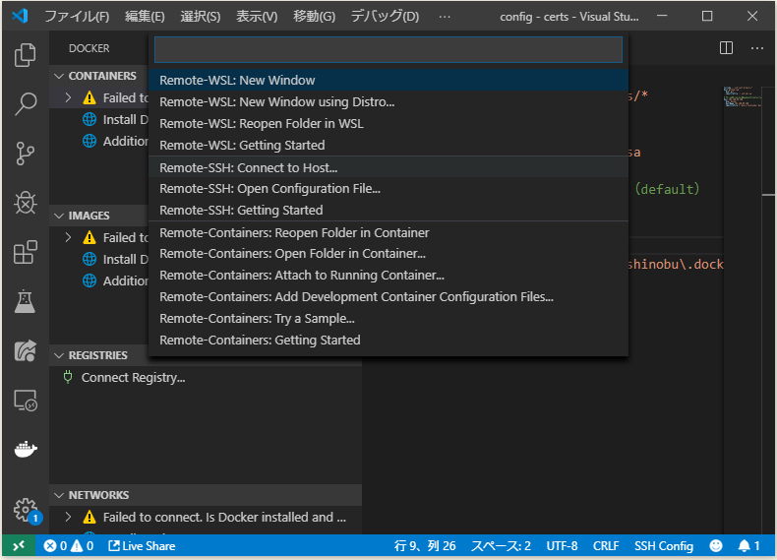
Task: Select Remote-SSH: Open Configuration File
Action: pos(388,189)
